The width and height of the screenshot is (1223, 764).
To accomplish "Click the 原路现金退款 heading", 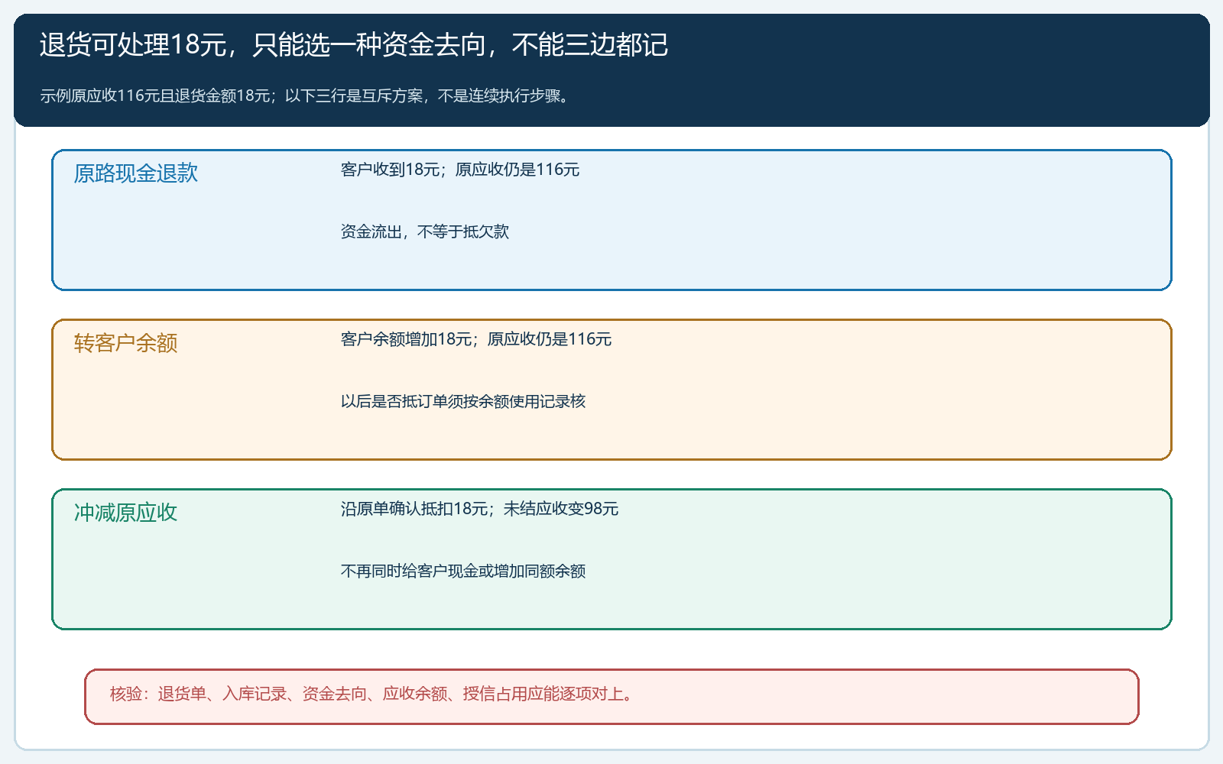I will [136, 173].
